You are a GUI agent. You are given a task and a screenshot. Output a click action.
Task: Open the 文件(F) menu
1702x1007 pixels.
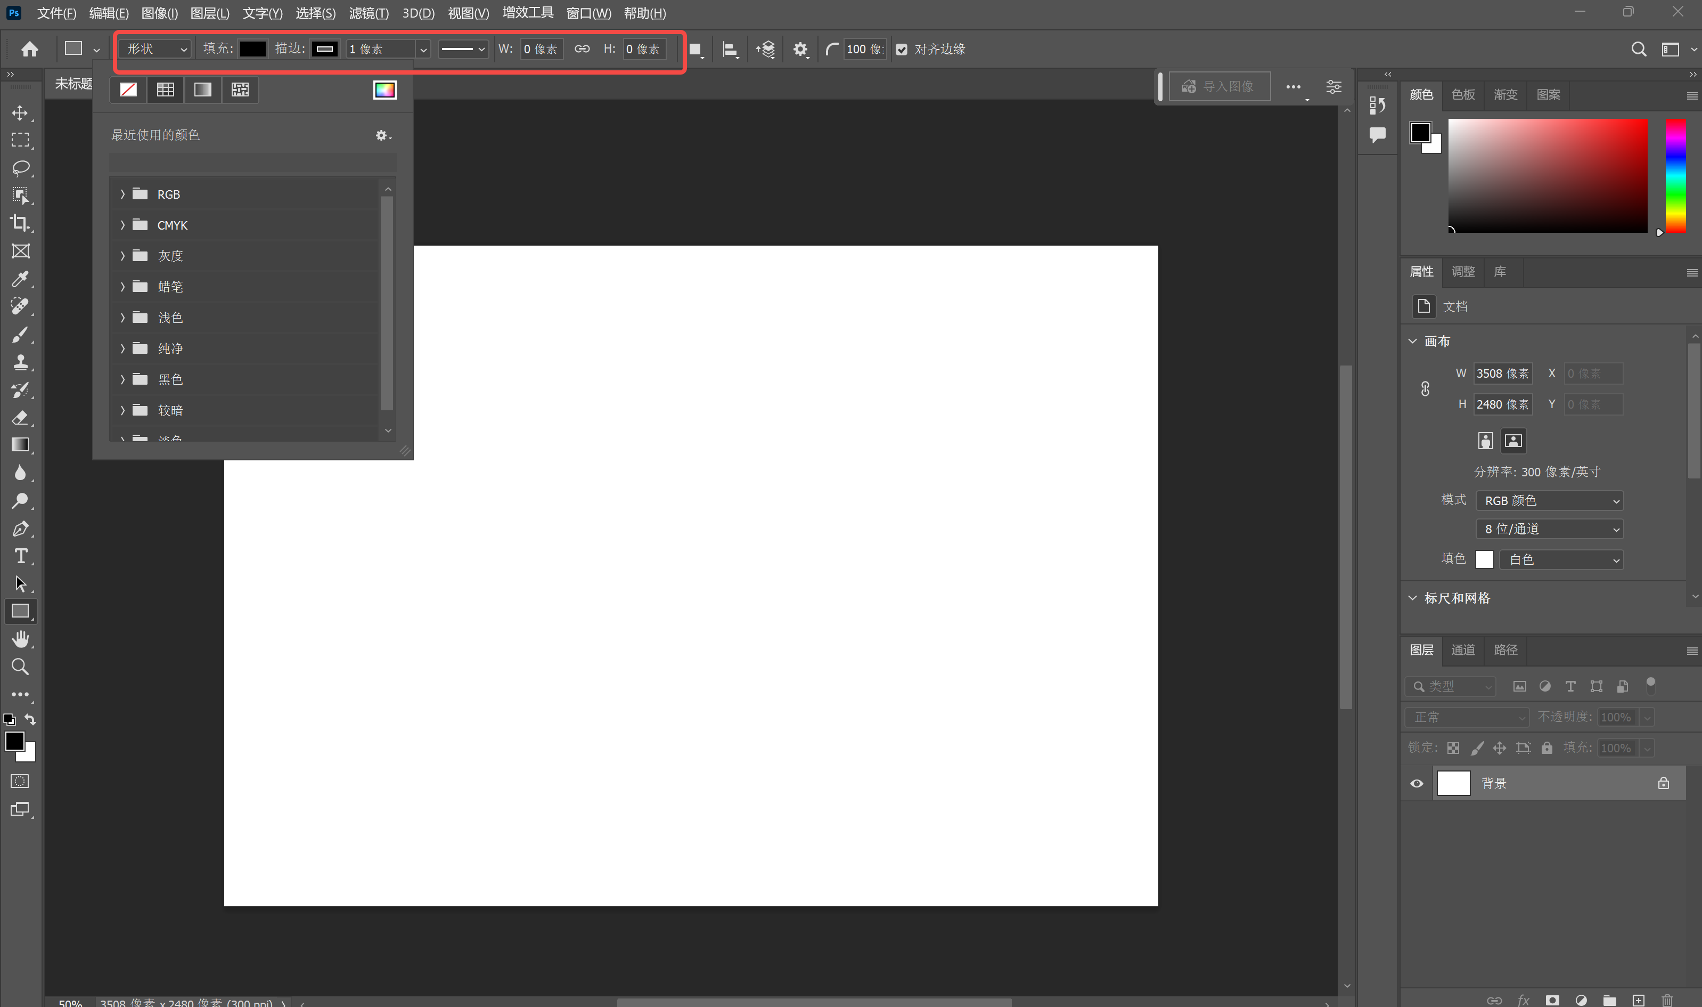56,13
